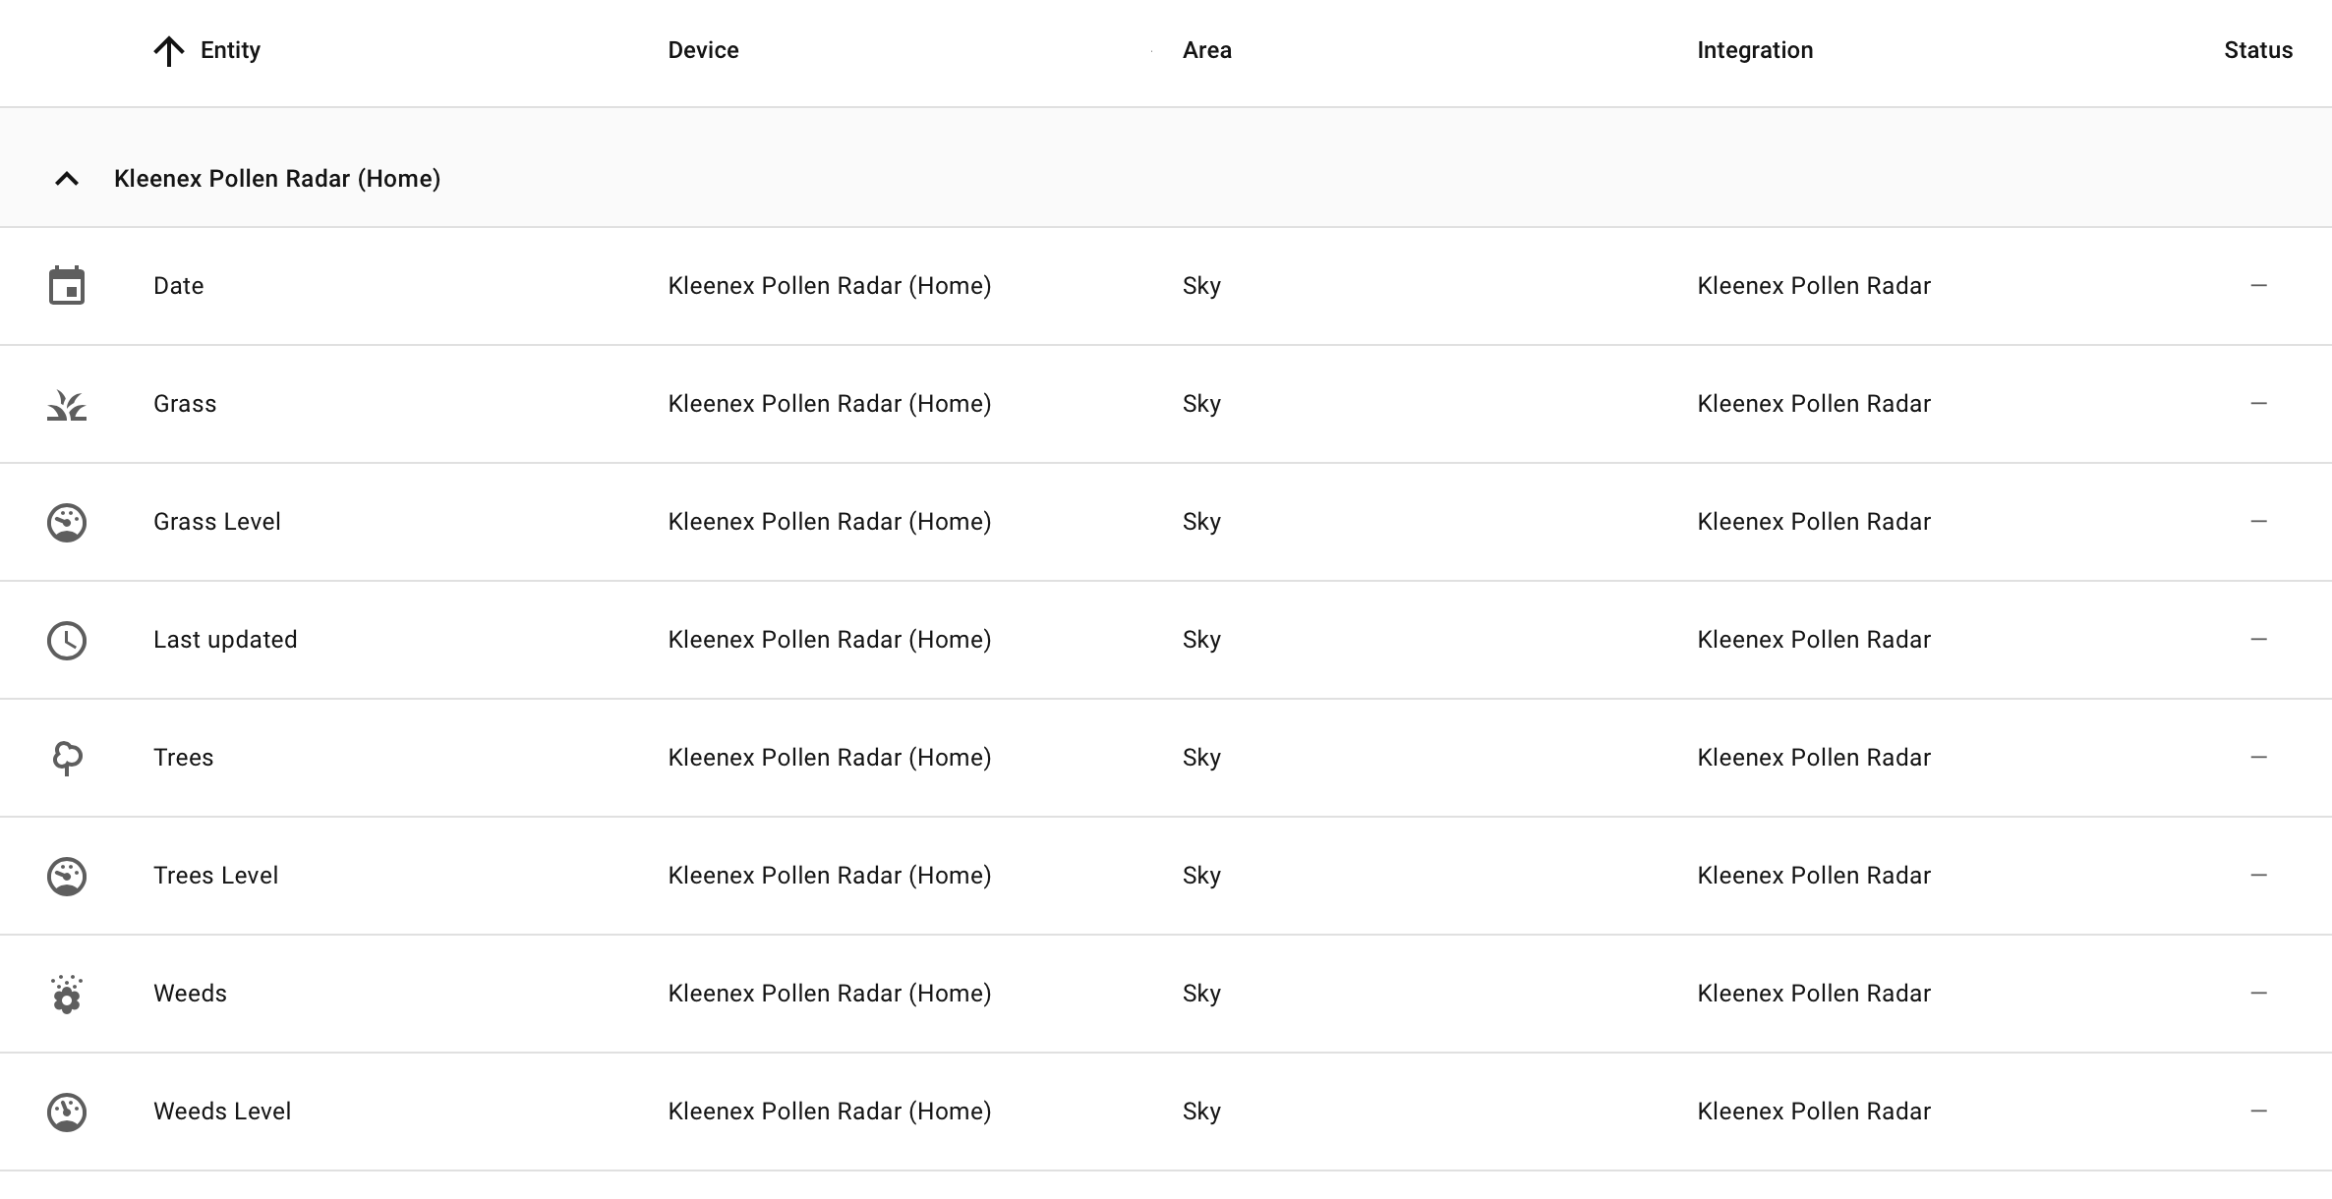The height and width of the screenshot is (1199, 2332).
Task: Click the Sky area in the Date row
Action: click(x=1201, y=286)
